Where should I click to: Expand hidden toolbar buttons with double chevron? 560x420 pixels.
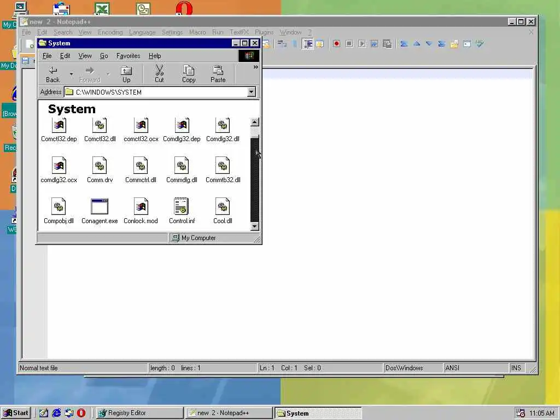click(x=256, y=67)
